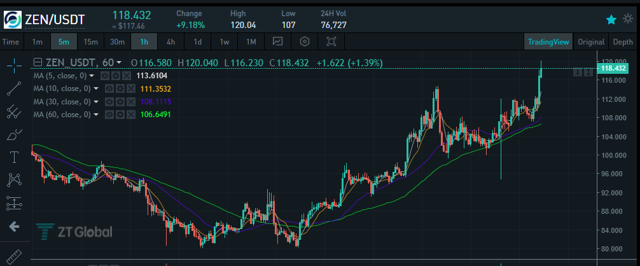Hide the MA (10, close, 0) line
Screen dimensions: 640x266
(x=109, y=89)
